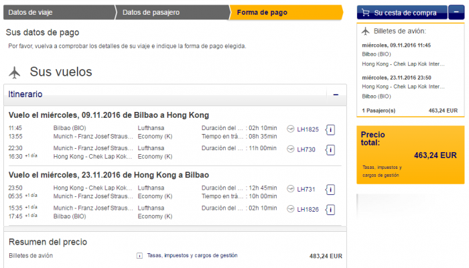469x268 pixels.
Task: Collapse the Itinerario section
Action: (336, 95)
